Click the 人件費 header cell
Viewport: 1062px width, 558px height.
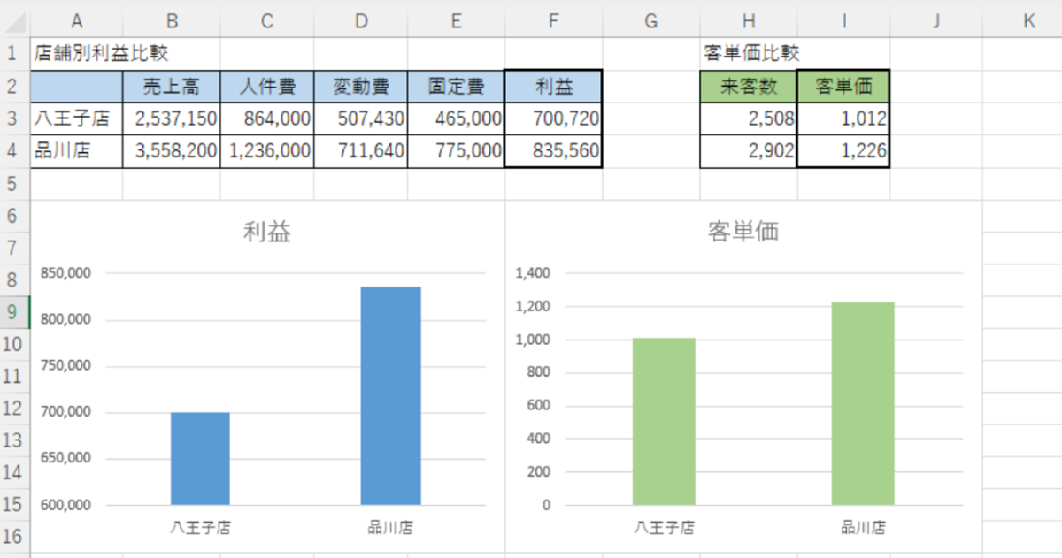tap(267, 87)
